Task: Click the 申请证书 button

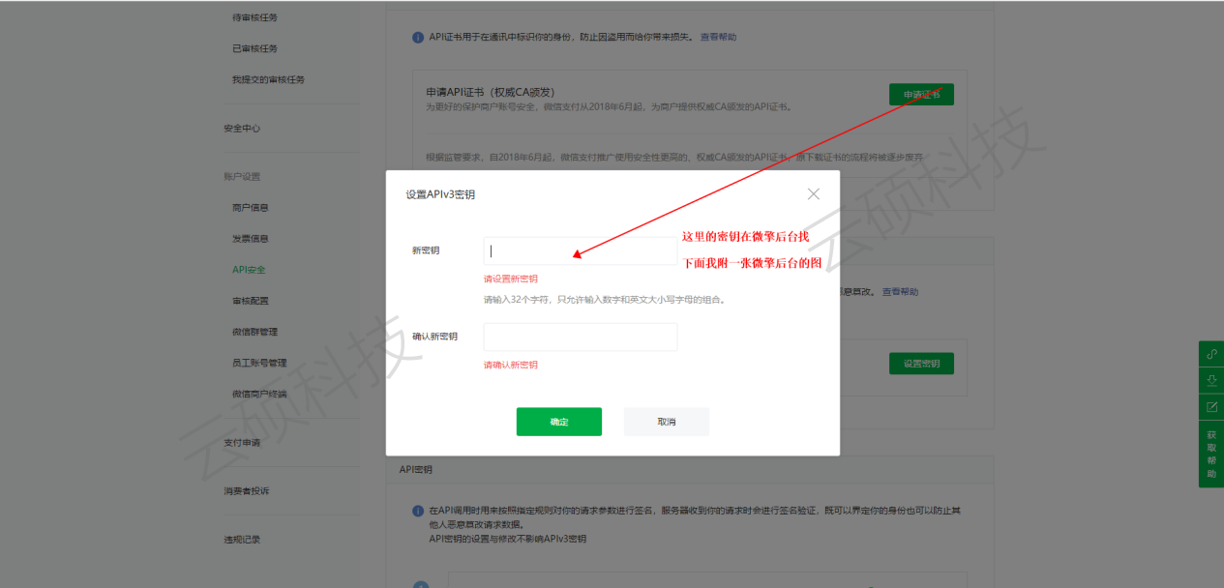Action: coord(921,95)
